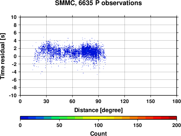Click the x-axis tick label 30
181x136 pixels.
tap(46, 101)
